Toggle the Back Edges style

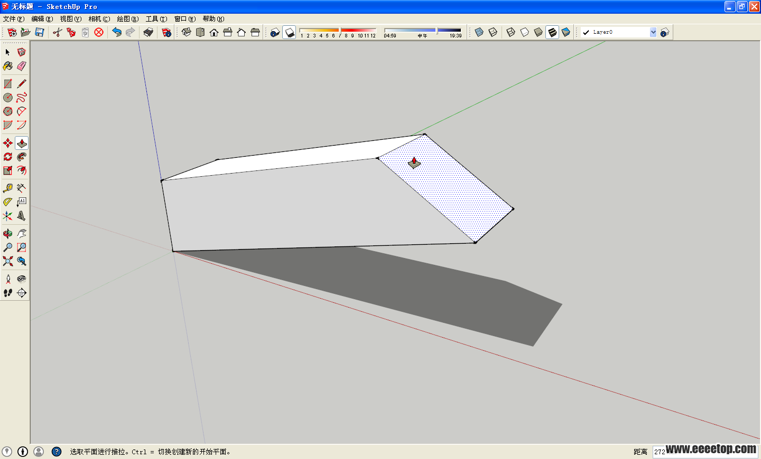click(x=493, y=32)
